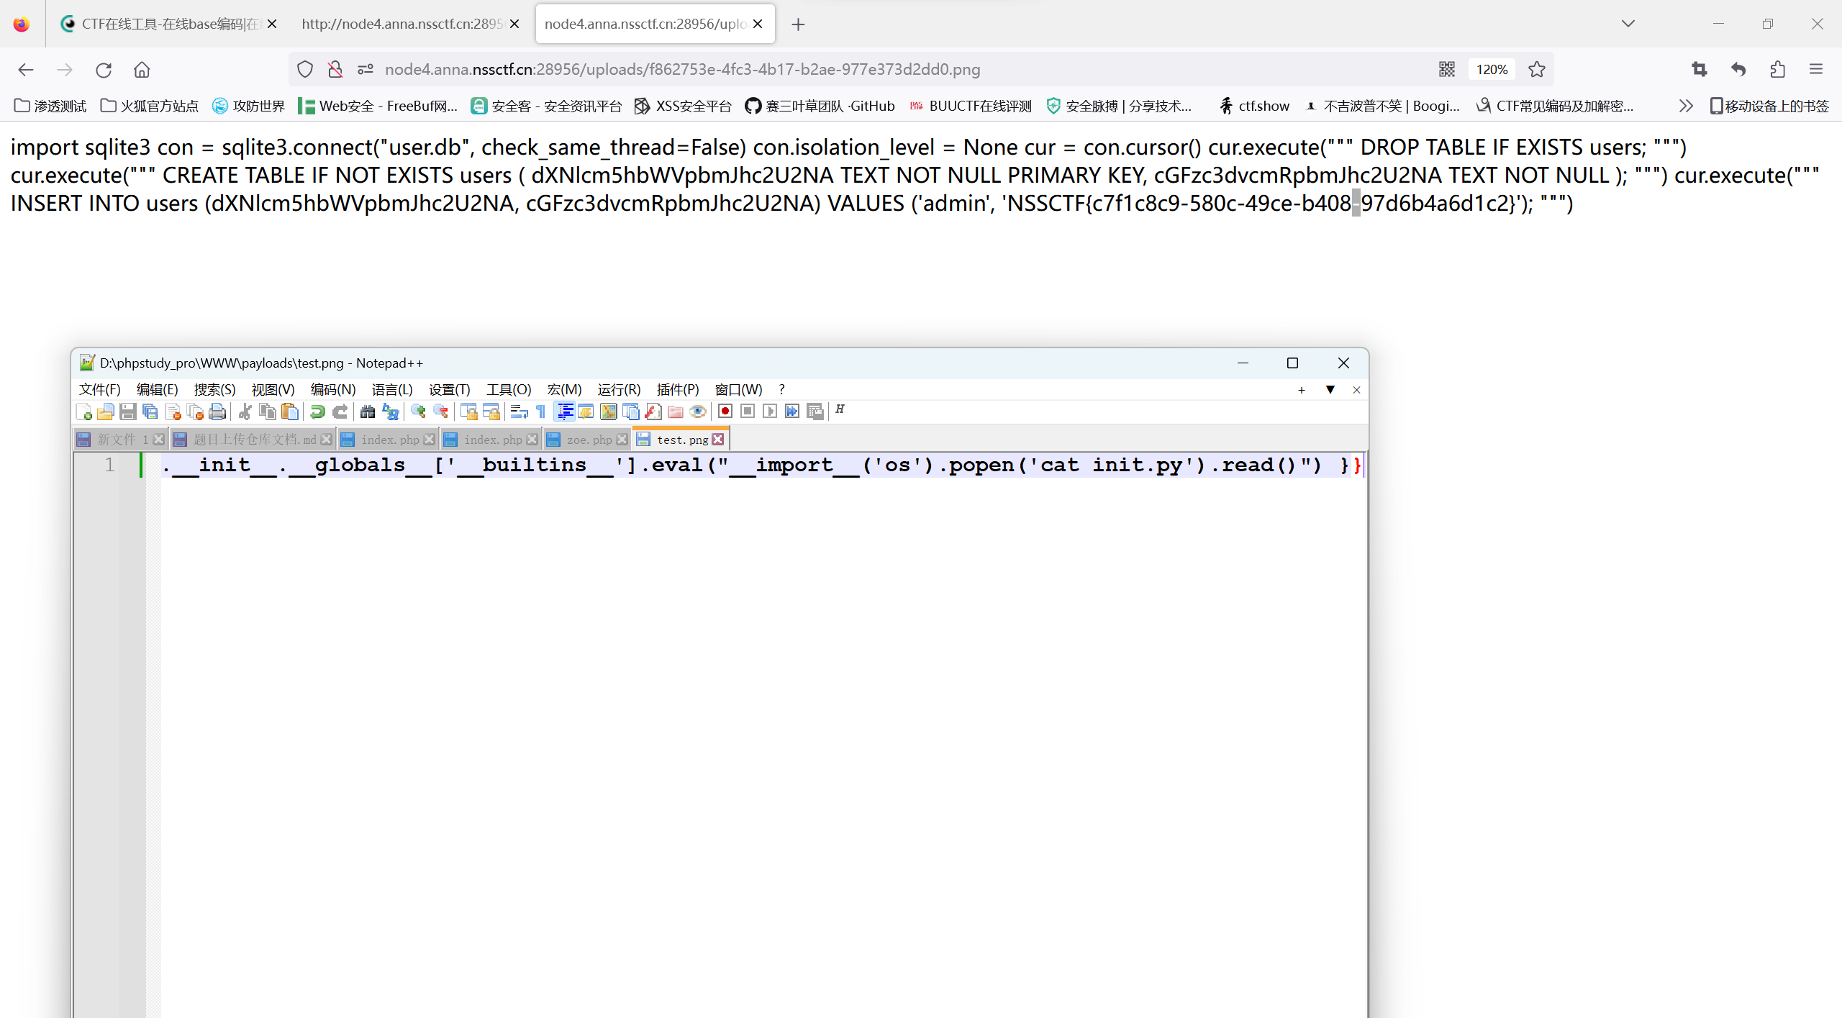
Task: Play back recorded macro
Action: click(x=770, y=412)
